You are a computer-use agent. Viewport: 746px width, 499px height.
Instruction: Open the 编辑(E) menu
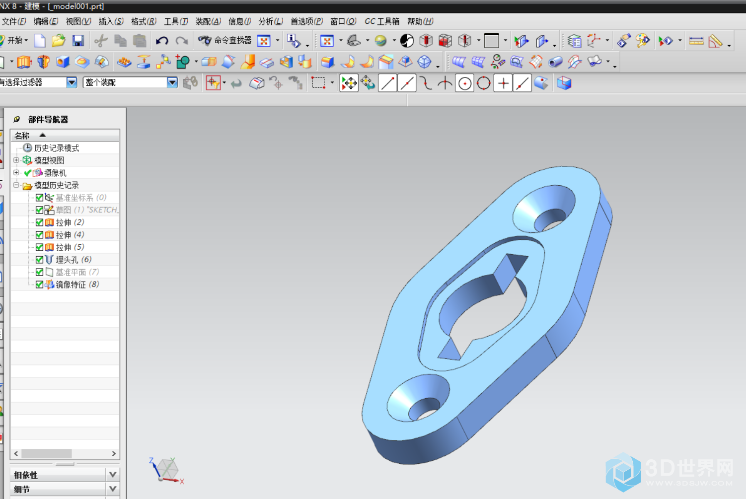[x=46, y=21]
